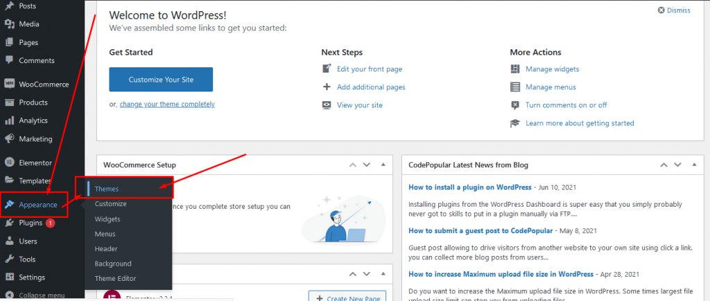The image size is (710, 301).
Task: Open the Appearance sidebar menu label
Action: click(38, 205)
